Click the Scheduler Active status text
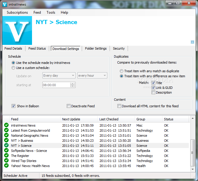This screenshot has width=198, height=181. (15, 176)
